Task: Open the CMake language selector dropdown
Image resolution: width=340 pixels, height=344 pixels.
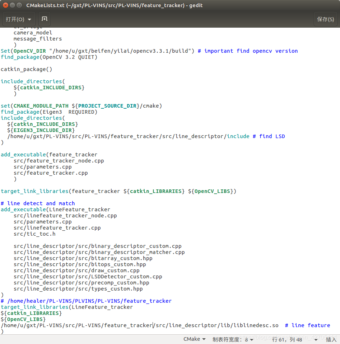Action: tap(194, 339)
